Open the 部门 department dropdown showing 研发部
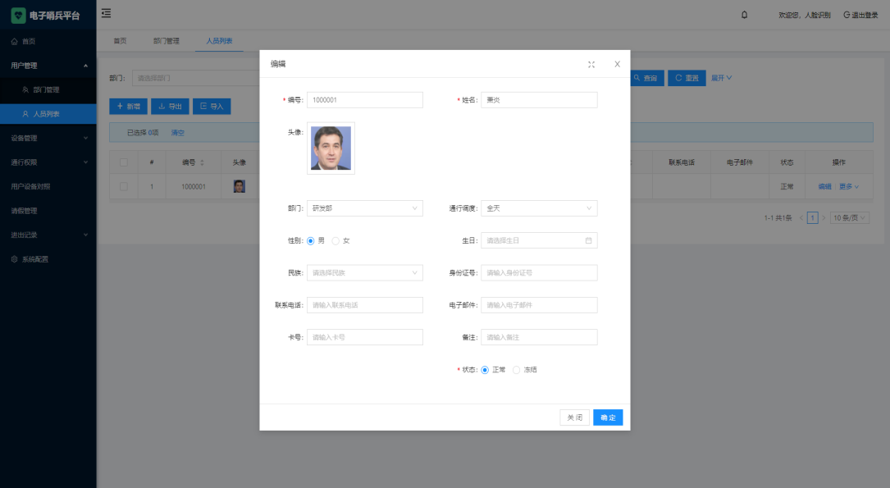The height and width of the screenshot is (488, 890). point(364,208)
